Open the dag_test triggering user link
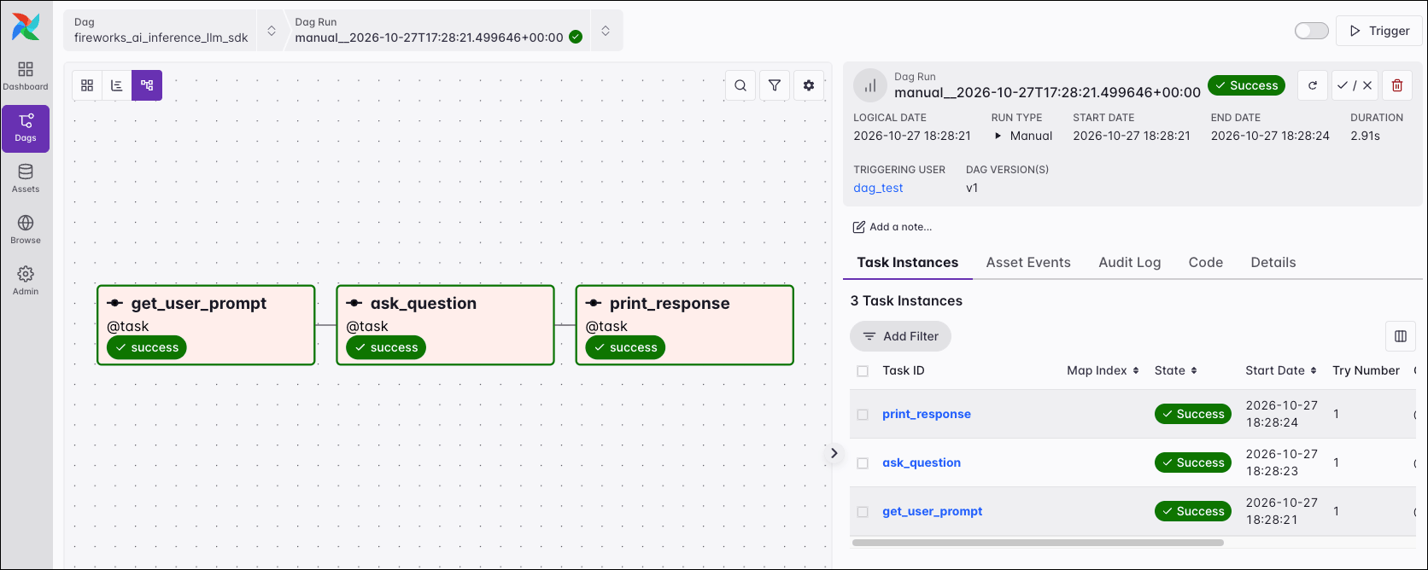 pos(878,188)
